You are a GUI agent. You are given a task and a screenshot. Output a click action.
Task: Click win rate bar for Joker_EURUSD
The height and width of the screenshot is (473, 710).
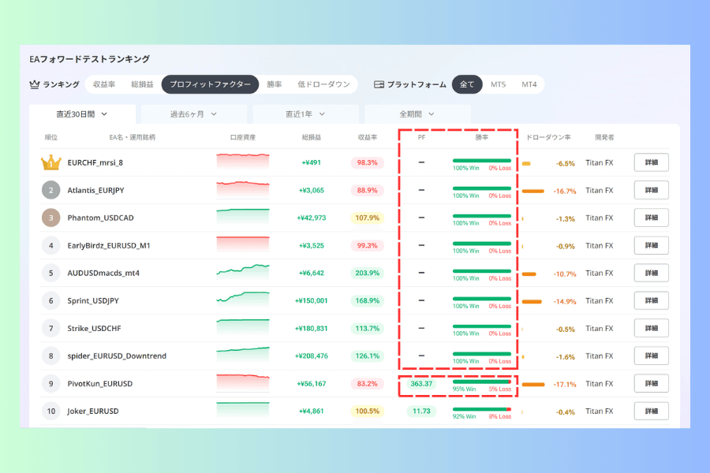click(482, 409)
